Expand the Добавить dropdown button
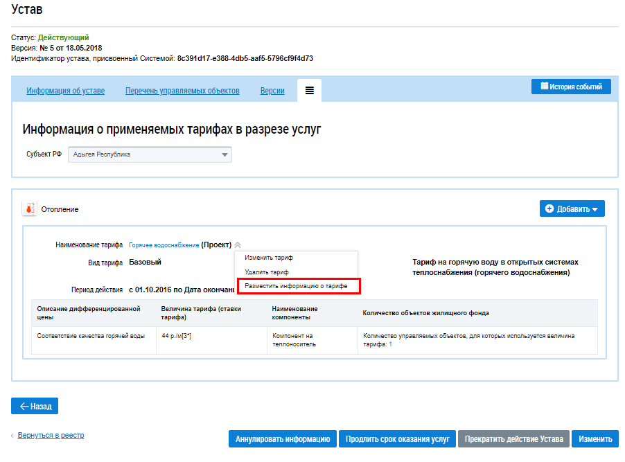This screenshot has height=462, width=625. click(x=572, y=208)
